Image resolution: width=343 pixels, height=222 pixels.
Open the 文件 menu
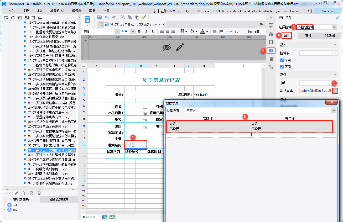click(12, 11)
